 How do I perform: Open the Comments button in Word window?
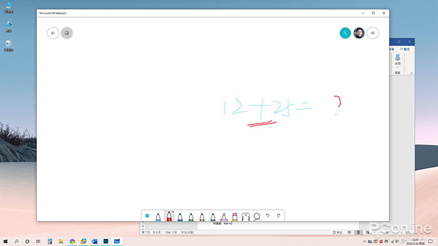tap(404, 49)
